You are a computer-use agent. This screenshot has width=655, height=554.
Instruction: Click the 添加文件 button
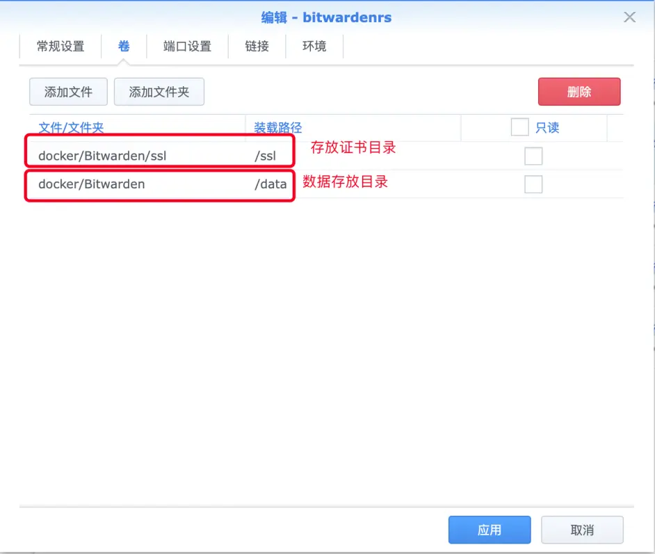(x=69, y=92)
